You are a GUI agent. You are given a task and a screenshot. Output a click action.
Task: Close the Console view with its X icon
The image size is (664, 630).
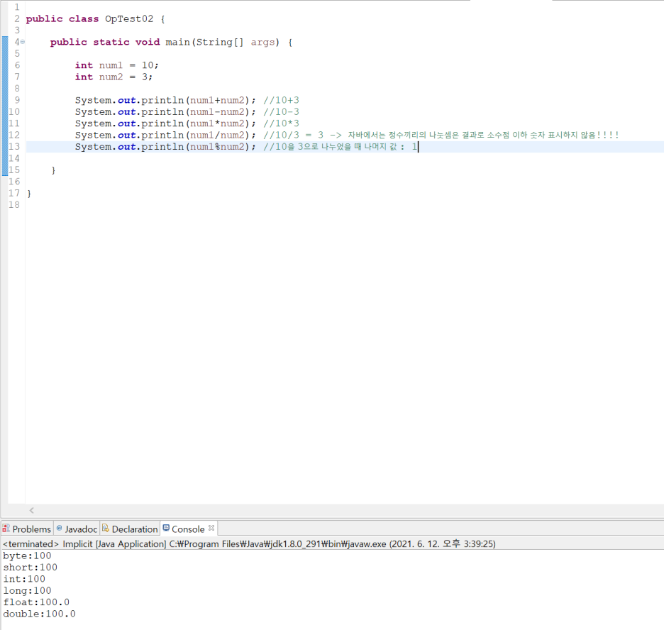coord(211,528)
